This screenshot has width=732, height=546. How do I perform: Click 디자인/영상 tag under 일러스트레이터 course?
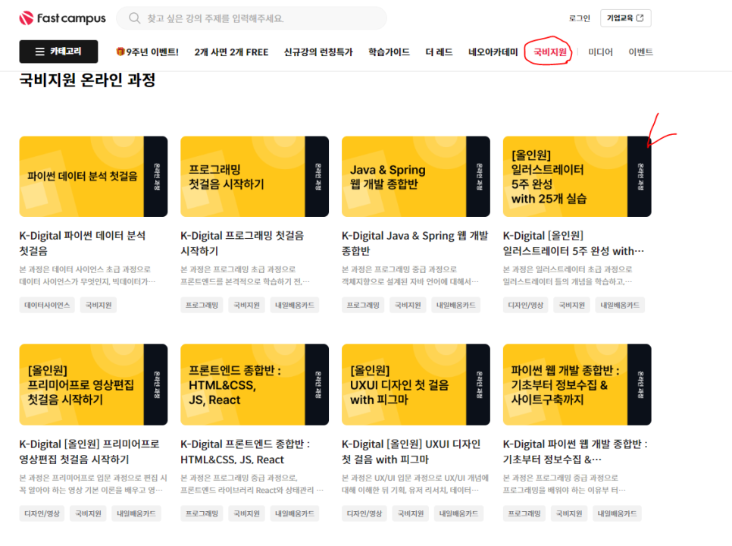pyautogui.click(x=526, y=305)
